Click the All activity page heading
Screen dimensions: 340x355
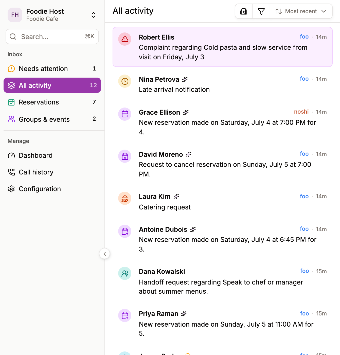[133, 11]
